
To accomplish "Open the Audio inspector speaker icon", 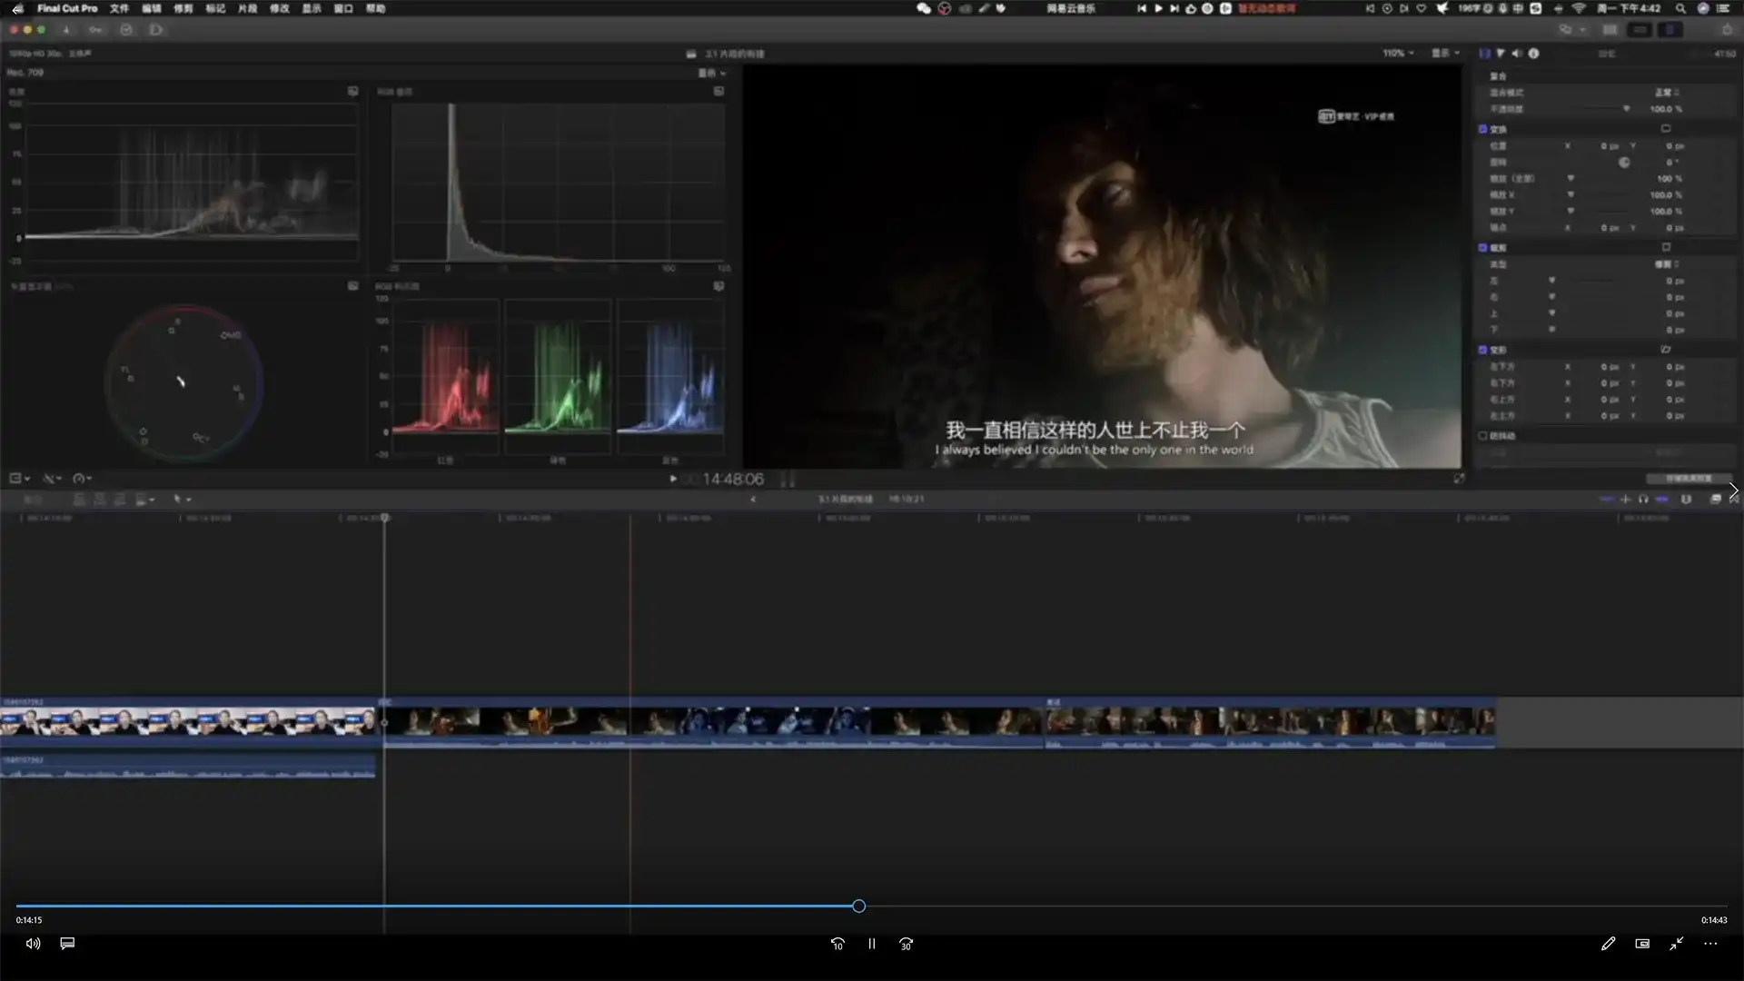I will [1517, 54].
